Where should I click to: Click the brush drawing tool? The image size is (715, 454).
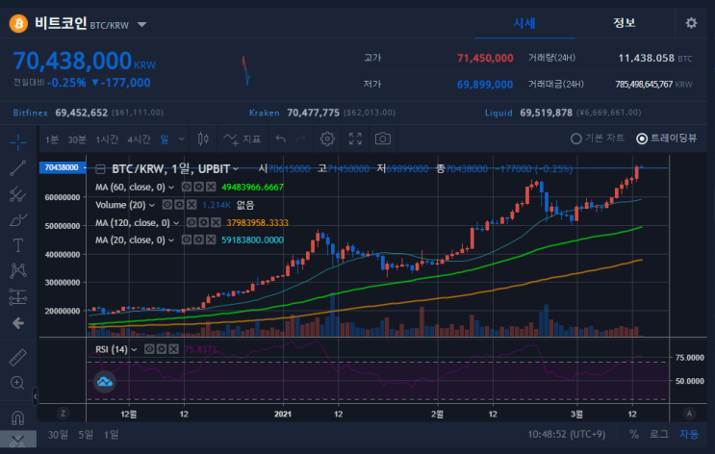pyautogui.click(x=17, y=219)
